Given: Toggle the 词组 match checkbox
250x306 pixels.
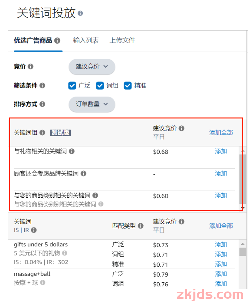Looking at the screenshot, I should (x=100, y=86).
